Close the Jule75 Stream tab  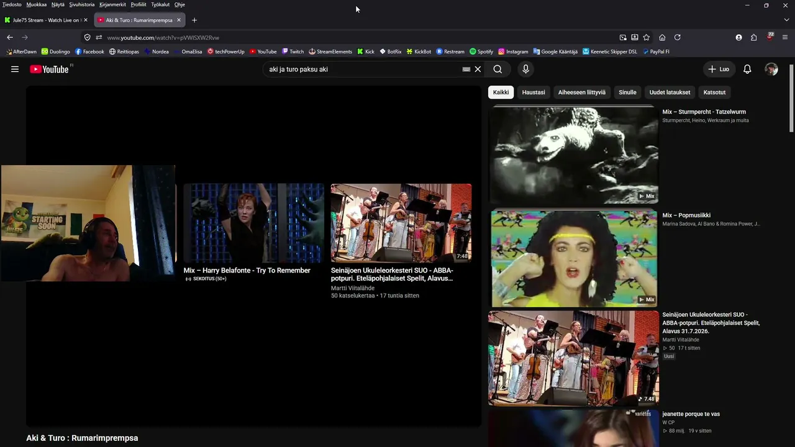(86, 20)
